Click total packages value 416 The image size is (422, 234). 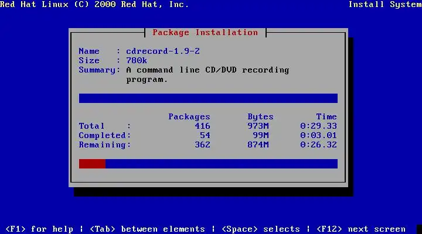click(202, 126)
